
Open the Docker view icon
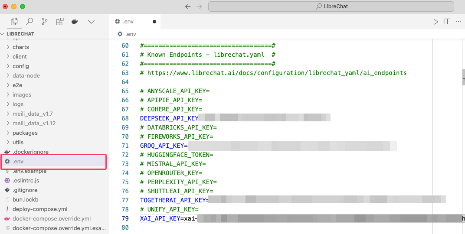coord(75,21)
